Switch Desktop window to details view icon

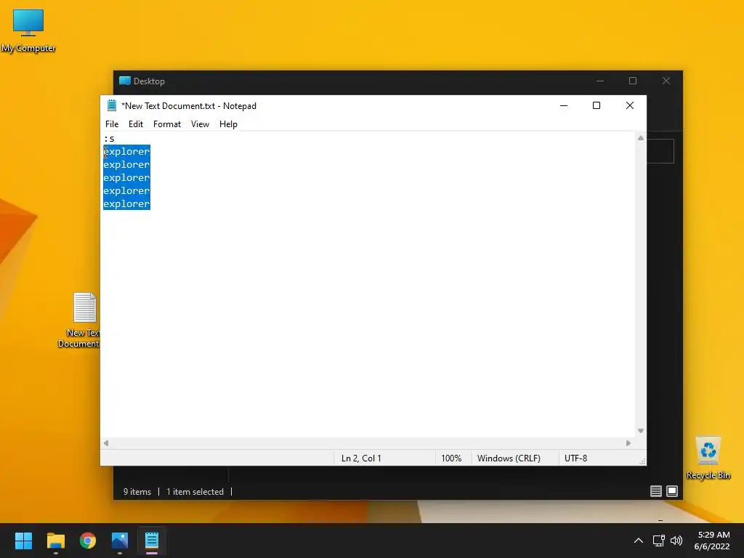656,492
